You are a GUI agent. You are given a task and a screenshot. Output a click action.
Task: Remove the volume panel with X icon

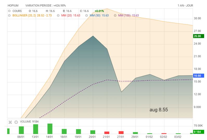pyautogui.click(x=10, y=122)
